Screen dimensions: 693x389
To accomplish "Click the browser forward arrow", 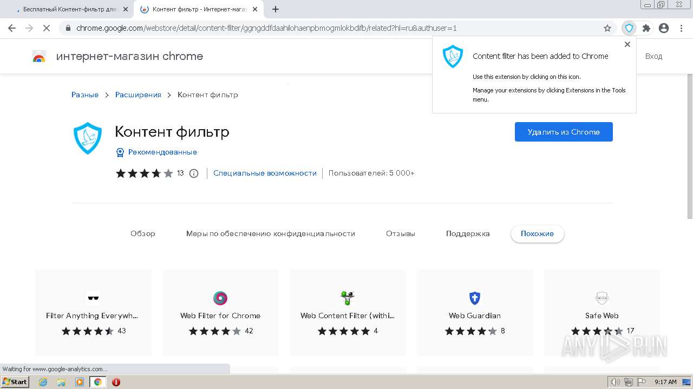I will coord(29,28).
